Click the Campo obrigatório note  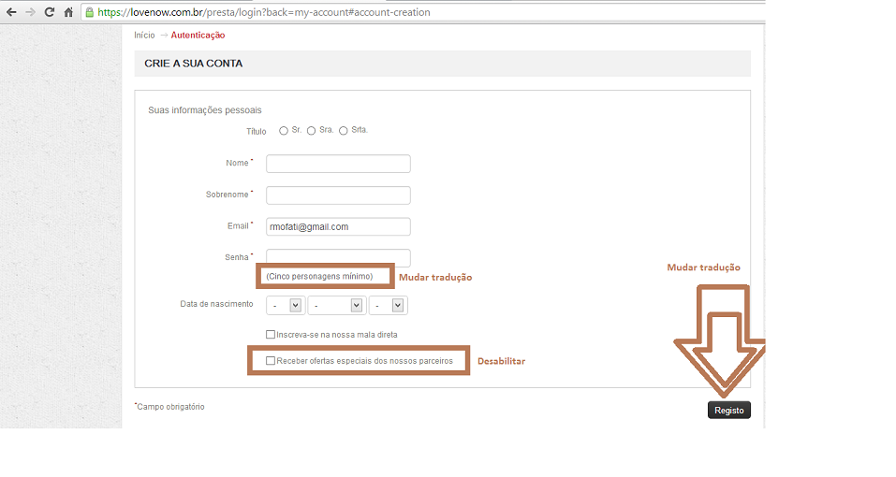pos(170,407)
